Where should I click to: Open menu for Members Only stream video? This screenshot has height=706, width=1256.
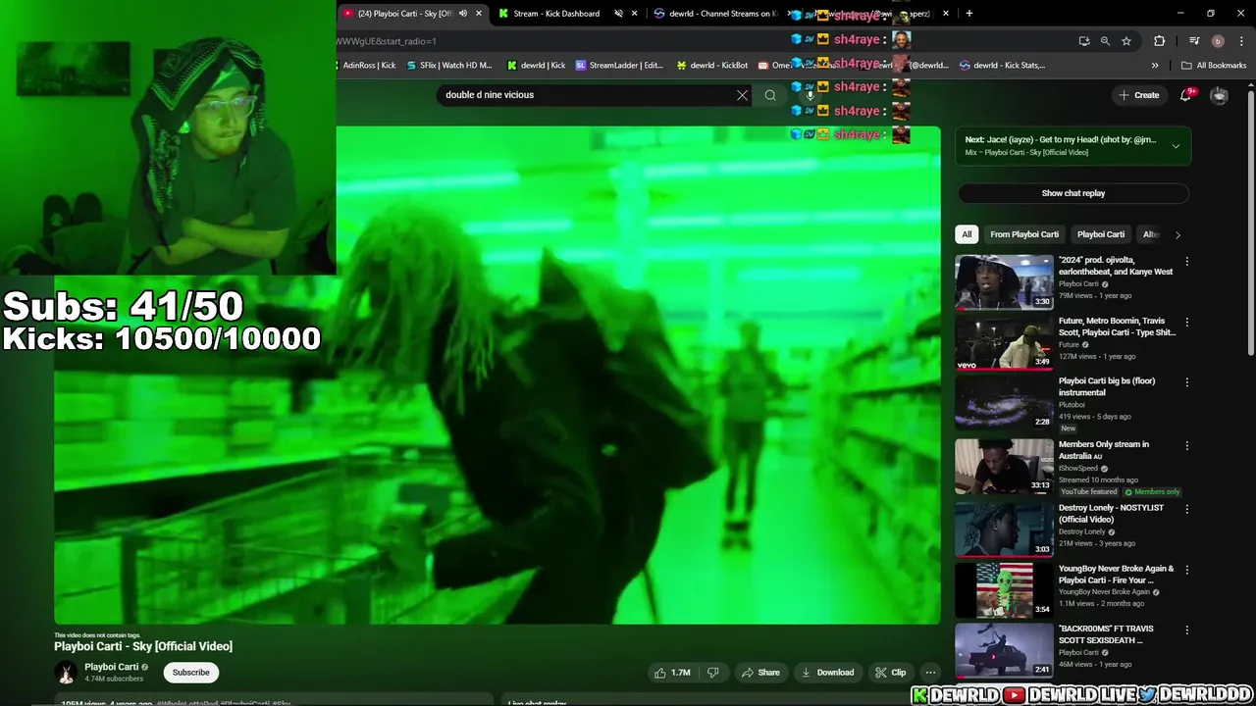[x=1186, y=445]
